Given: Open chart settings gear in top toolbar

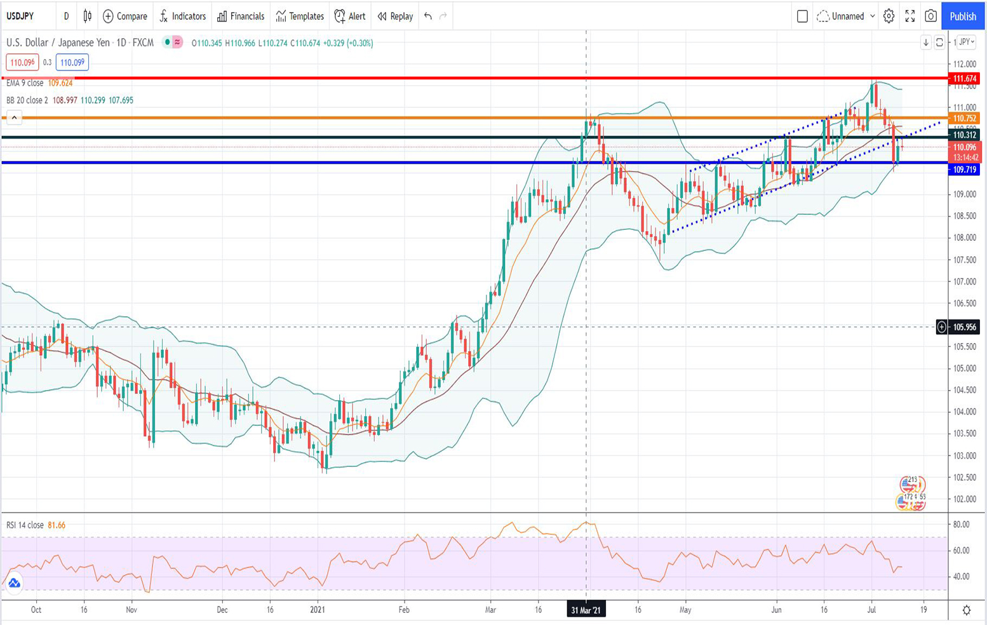Looking at the screenshot, I should pyautogui.click(x=889, y=17).
